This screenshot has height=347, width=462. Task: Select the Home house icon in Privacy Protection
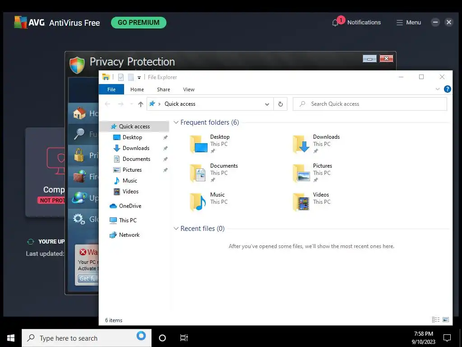coord(79,113)
